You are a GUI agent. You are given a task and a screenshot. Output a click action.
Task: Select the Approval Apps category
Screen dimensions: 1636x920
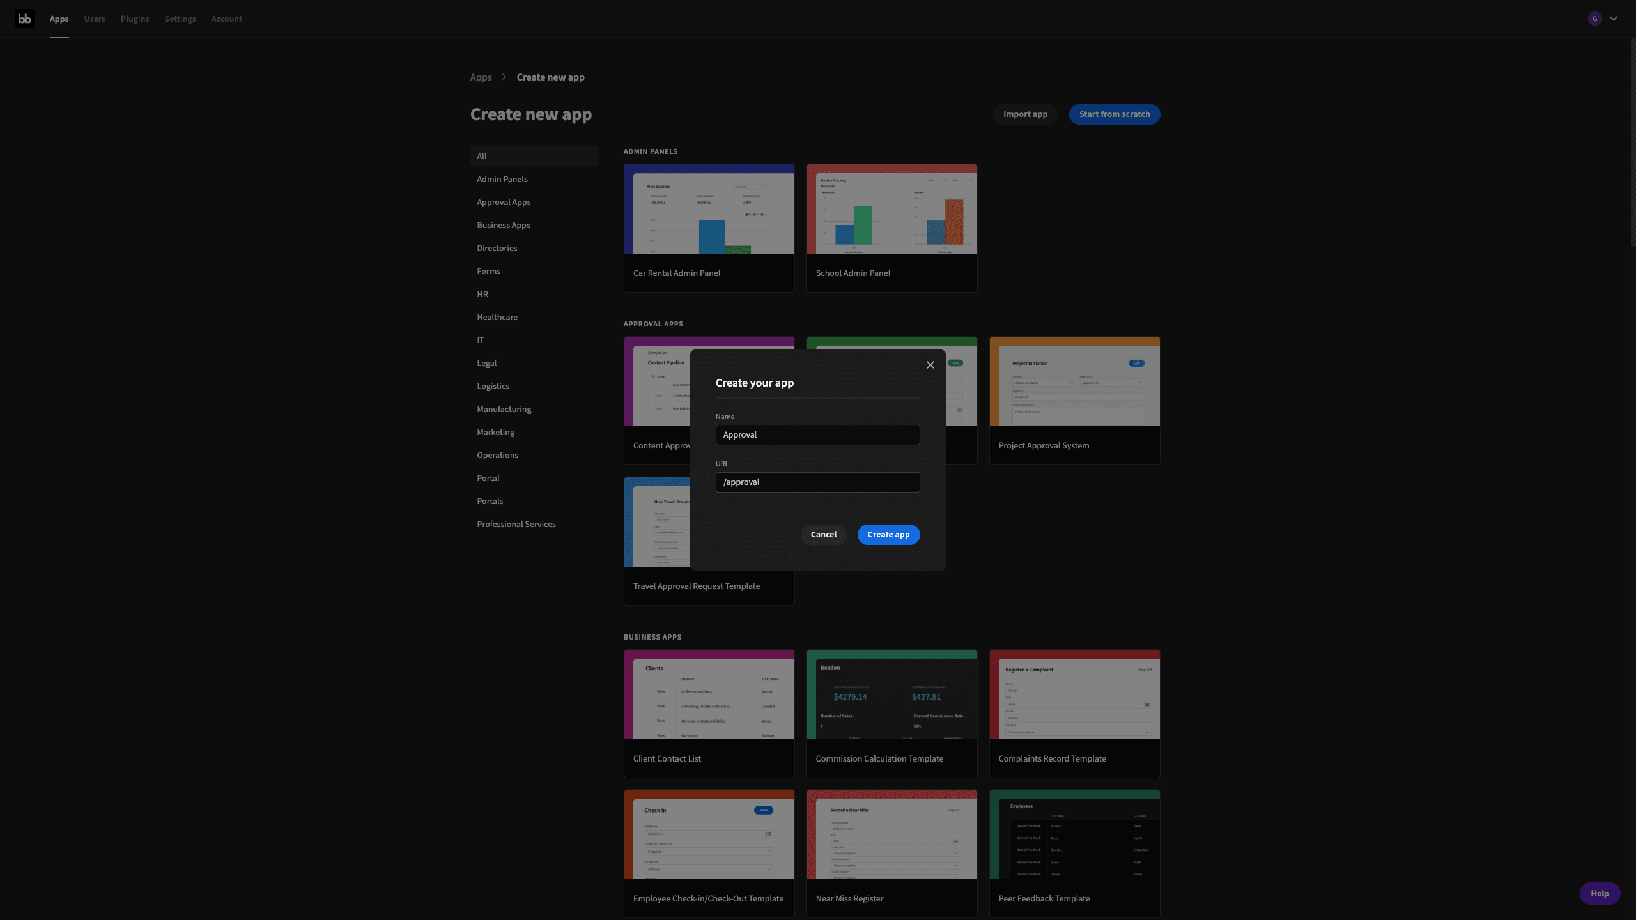534,202
